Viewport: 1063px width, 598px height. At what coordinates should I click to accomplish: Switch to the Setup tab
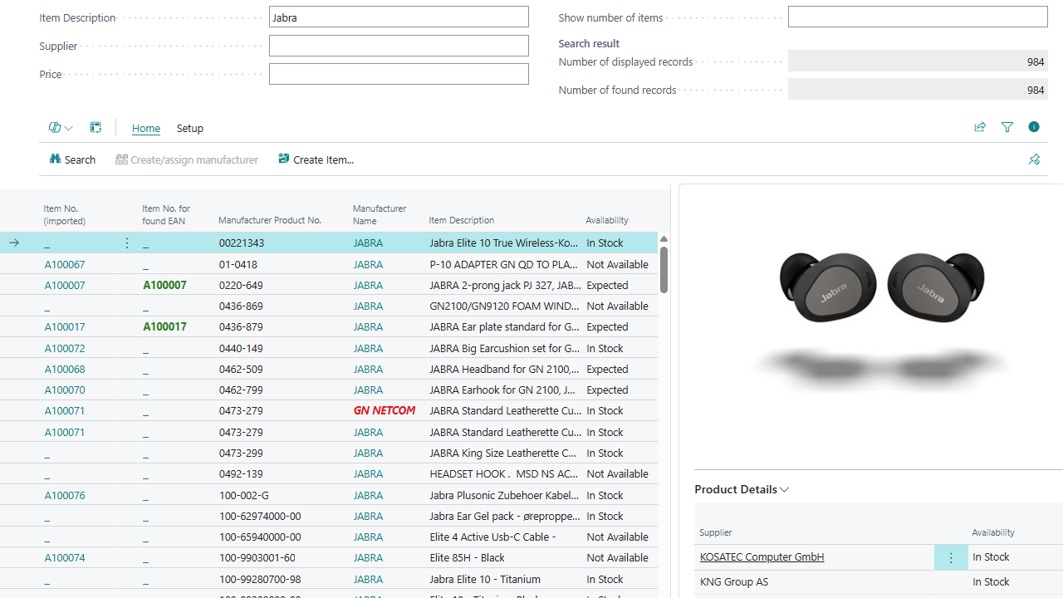[190, 128]
